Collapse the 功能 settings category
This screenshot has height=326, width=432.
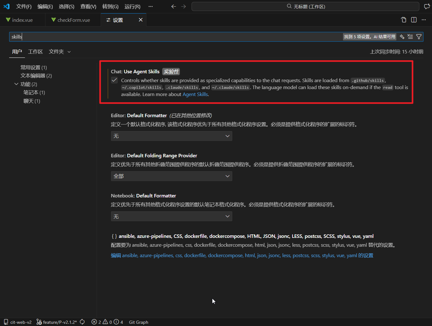point(16,84)
